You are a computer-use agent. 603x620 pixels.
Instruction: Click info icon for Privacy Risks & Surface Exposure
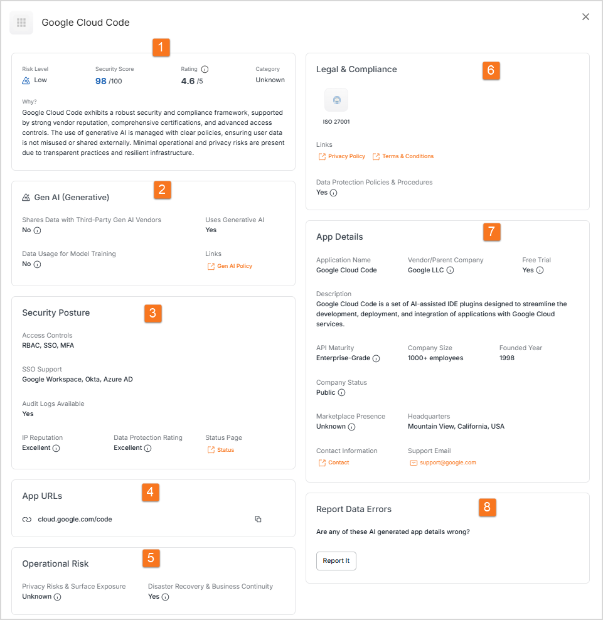coord(57,597)
